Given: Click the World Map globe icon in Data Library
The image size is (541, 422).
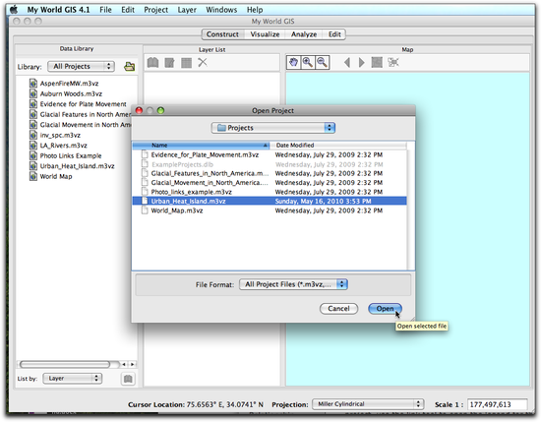Looking at the screenshot, I should (33, 176).
